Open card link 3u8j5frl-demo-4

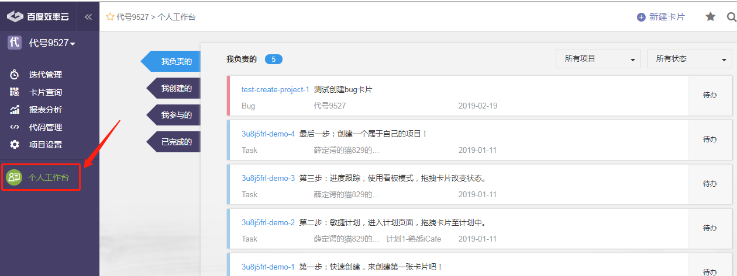coord(268,134)
